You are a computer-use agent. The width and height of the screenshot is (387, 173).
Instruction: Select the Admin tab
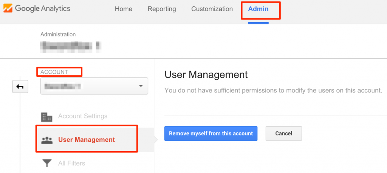pos(258,9)
